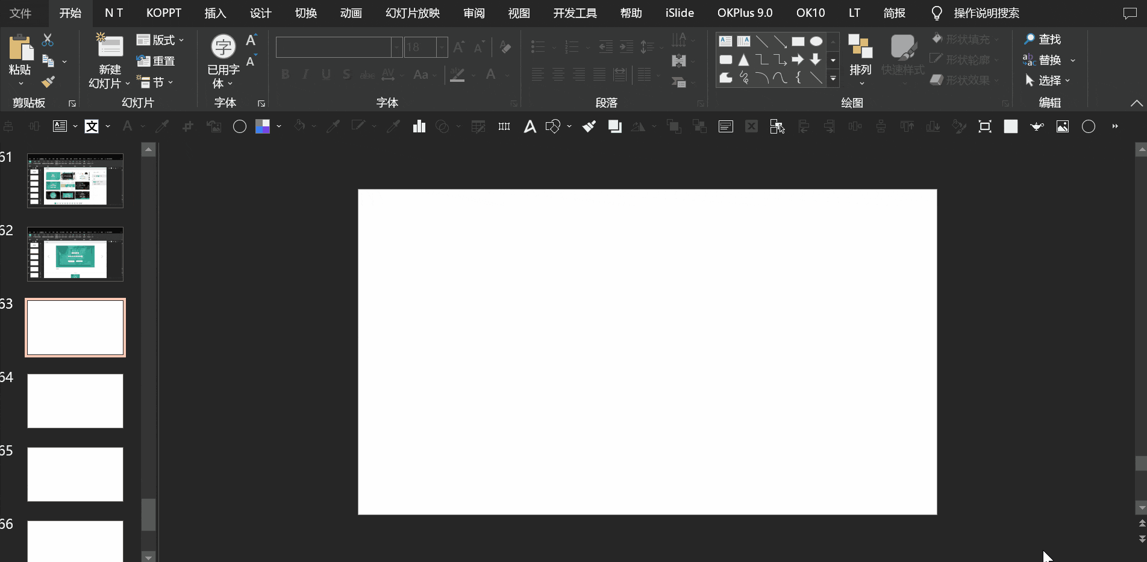Expand the 粘贴 paste options arrow
The image size is (1147, 562).
click(x=20, y=84)
